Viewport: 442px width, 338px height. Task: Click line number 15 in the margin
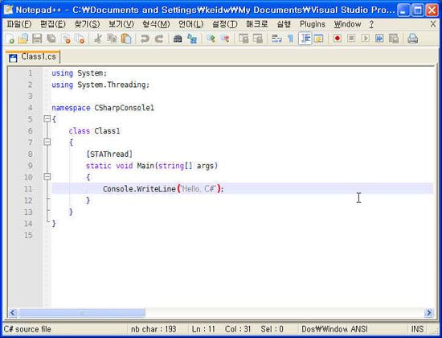28,235
